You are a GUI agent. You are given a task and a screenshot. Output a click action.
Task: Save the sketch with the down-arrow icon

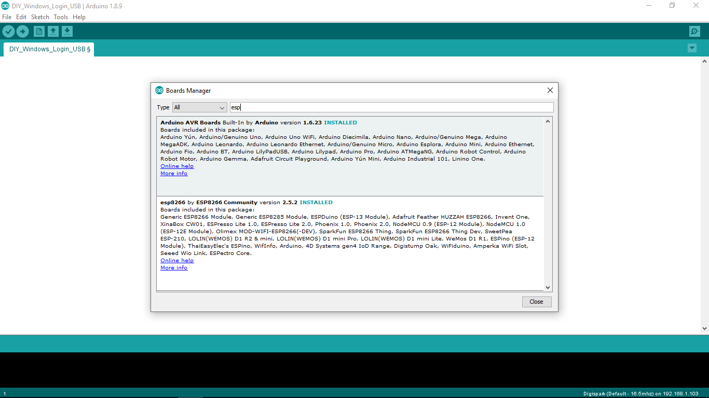coord(67,31)
